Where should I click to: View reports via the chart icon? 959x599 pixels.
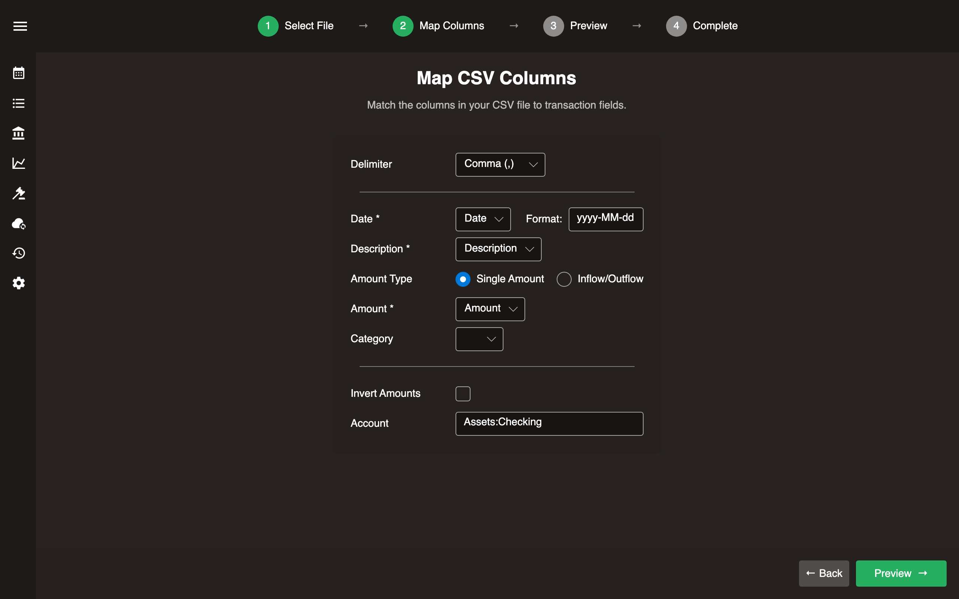[x=19, y=164]
